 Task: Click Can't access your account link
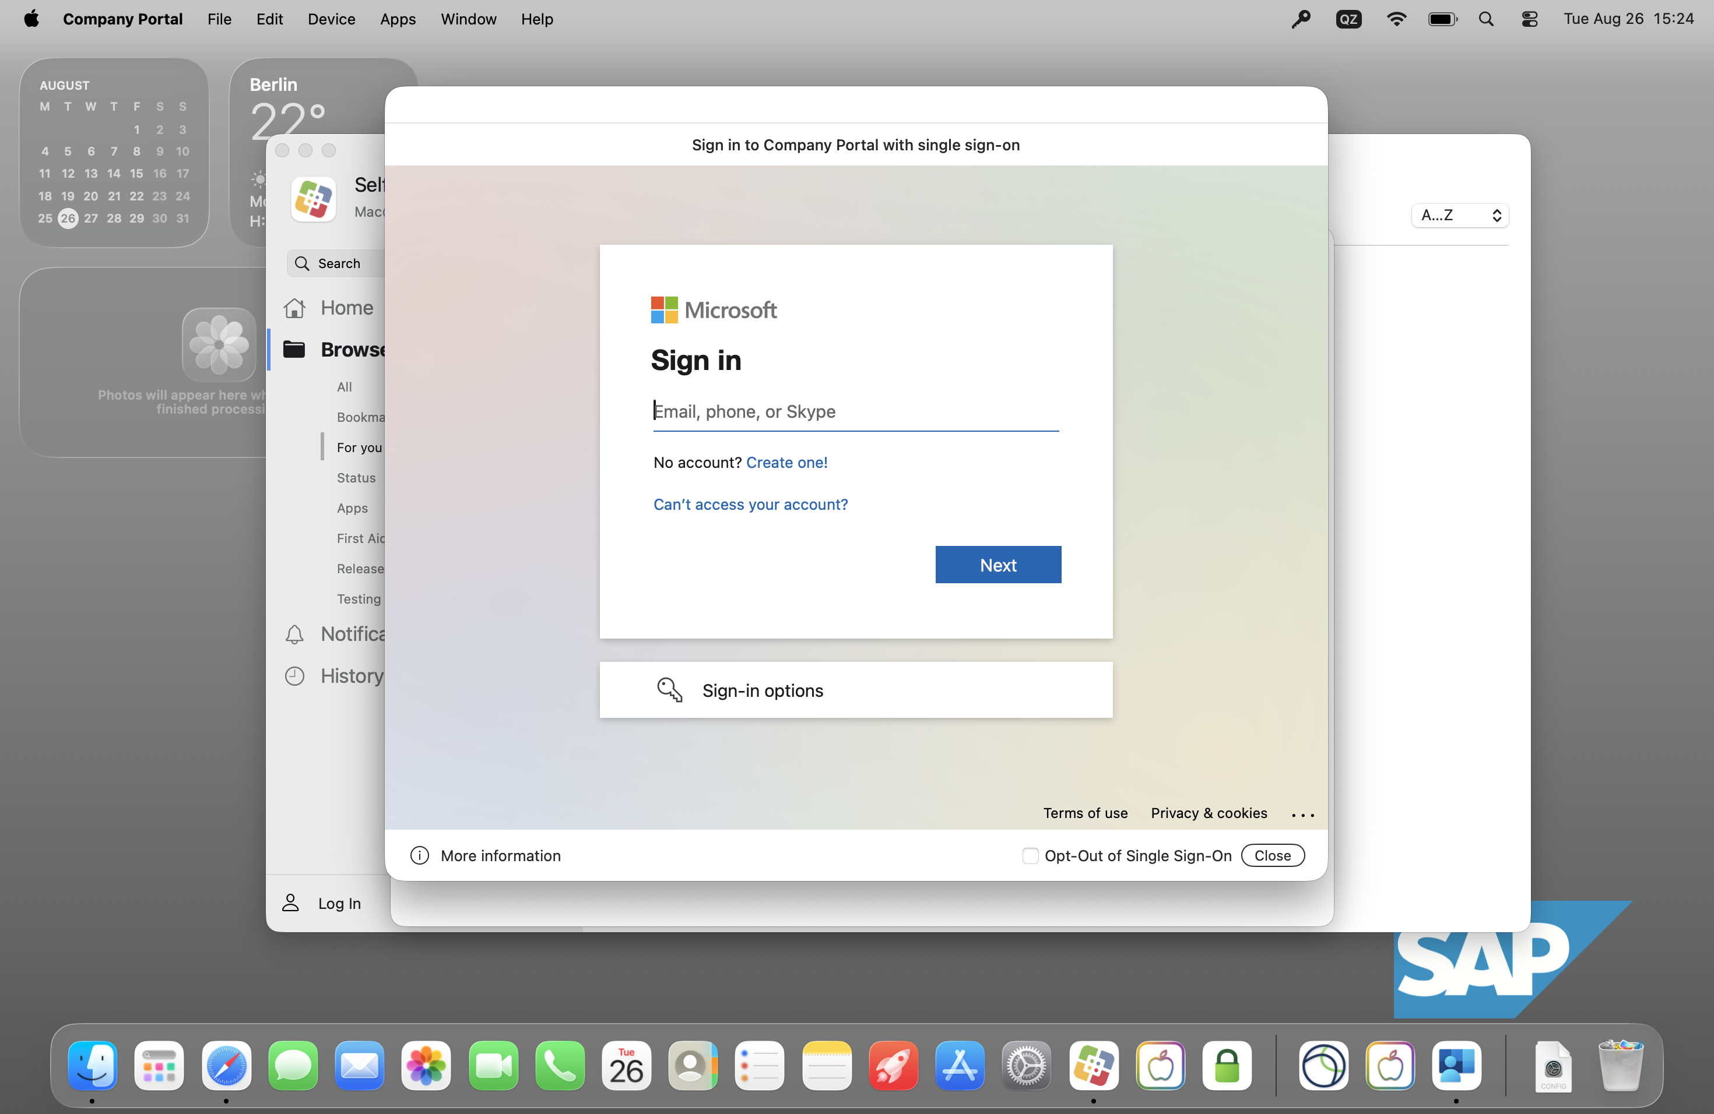pyautogui.click(x=750, y=504)
